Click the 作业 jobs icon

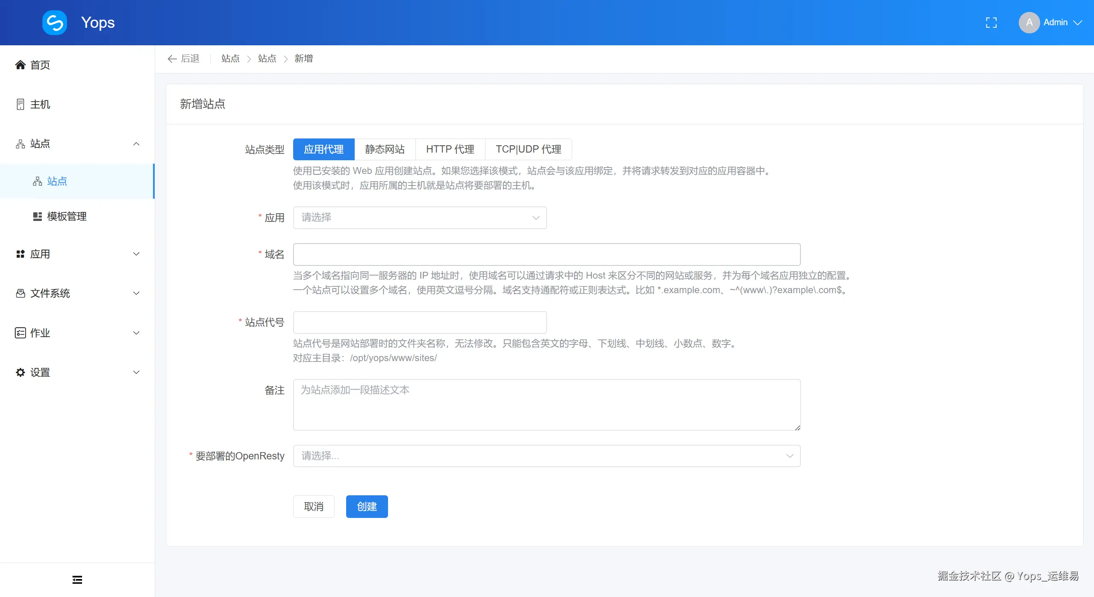20,332
